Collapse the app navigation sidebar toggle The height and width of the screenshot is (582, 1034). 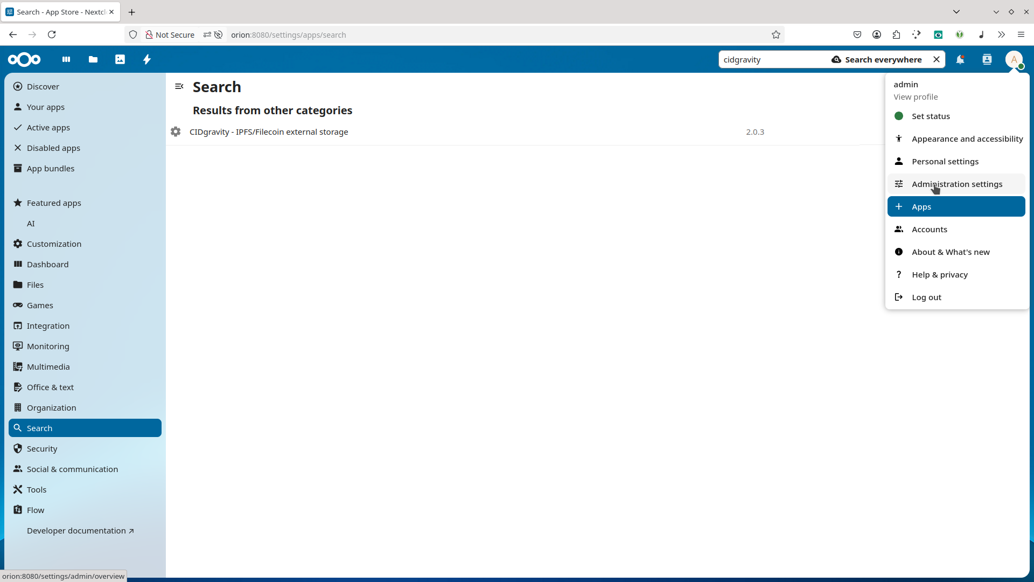pyautogui.click(x=179, y=86)
